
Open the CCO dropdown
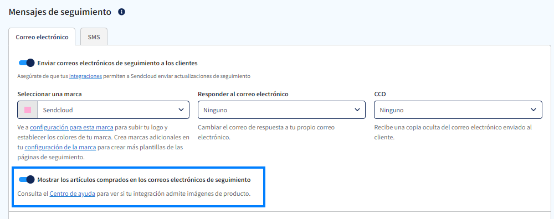point(458,110)
